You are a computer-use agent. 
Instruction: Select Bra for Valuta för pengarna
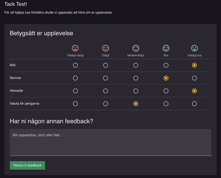(166, 104)
